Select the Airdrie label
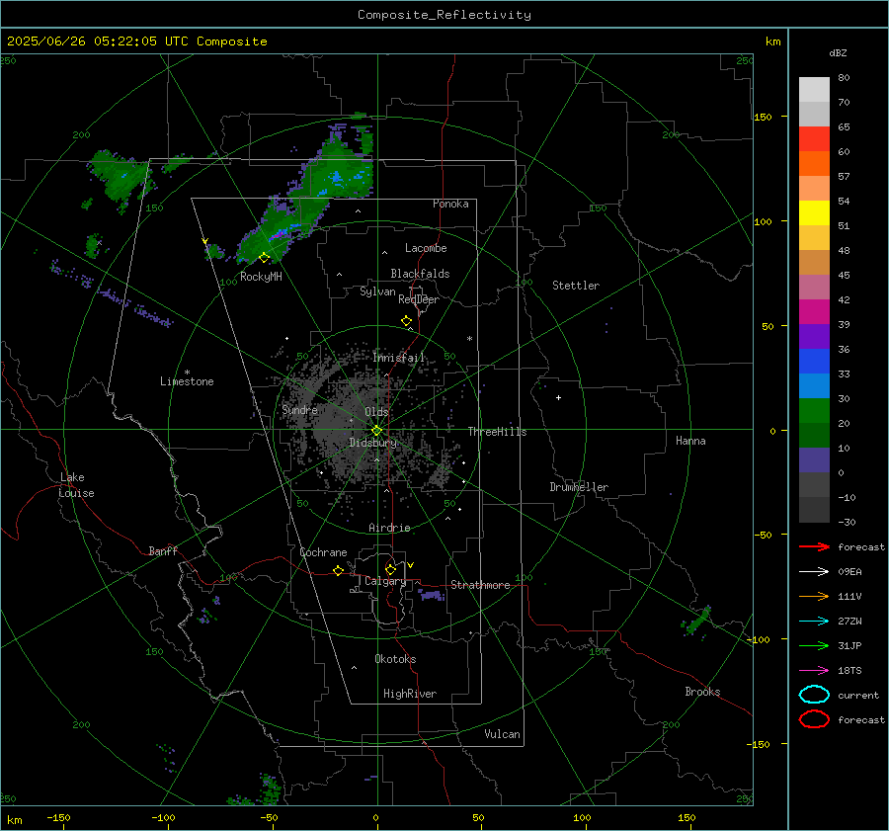The width and height of the screenshot is (889, 831). pos(389,528)
